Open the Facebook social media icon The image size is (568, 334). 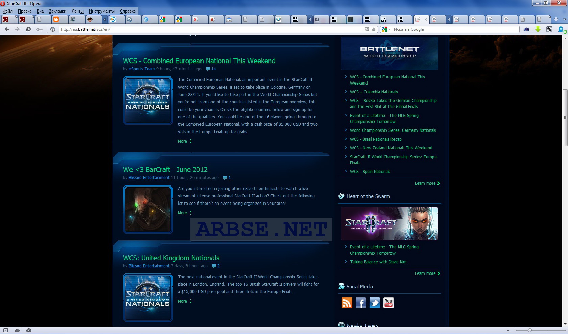(361, 303)
